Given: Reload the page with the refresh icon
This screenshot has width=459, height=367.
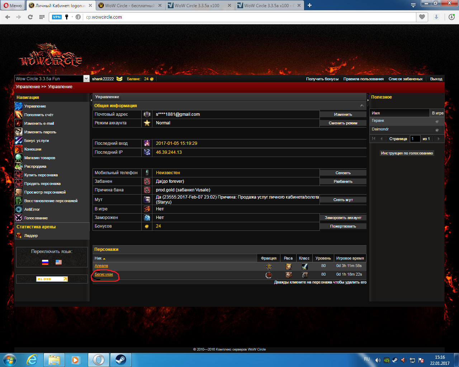Looking at the screenshot, I should tap(30, 17).
